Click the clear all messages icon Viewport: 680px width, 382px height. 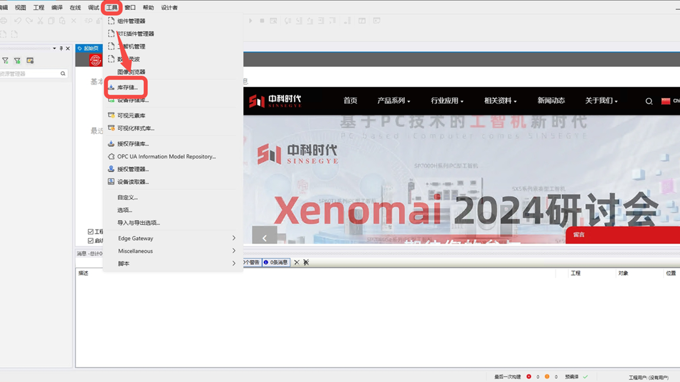coord(306,262)
